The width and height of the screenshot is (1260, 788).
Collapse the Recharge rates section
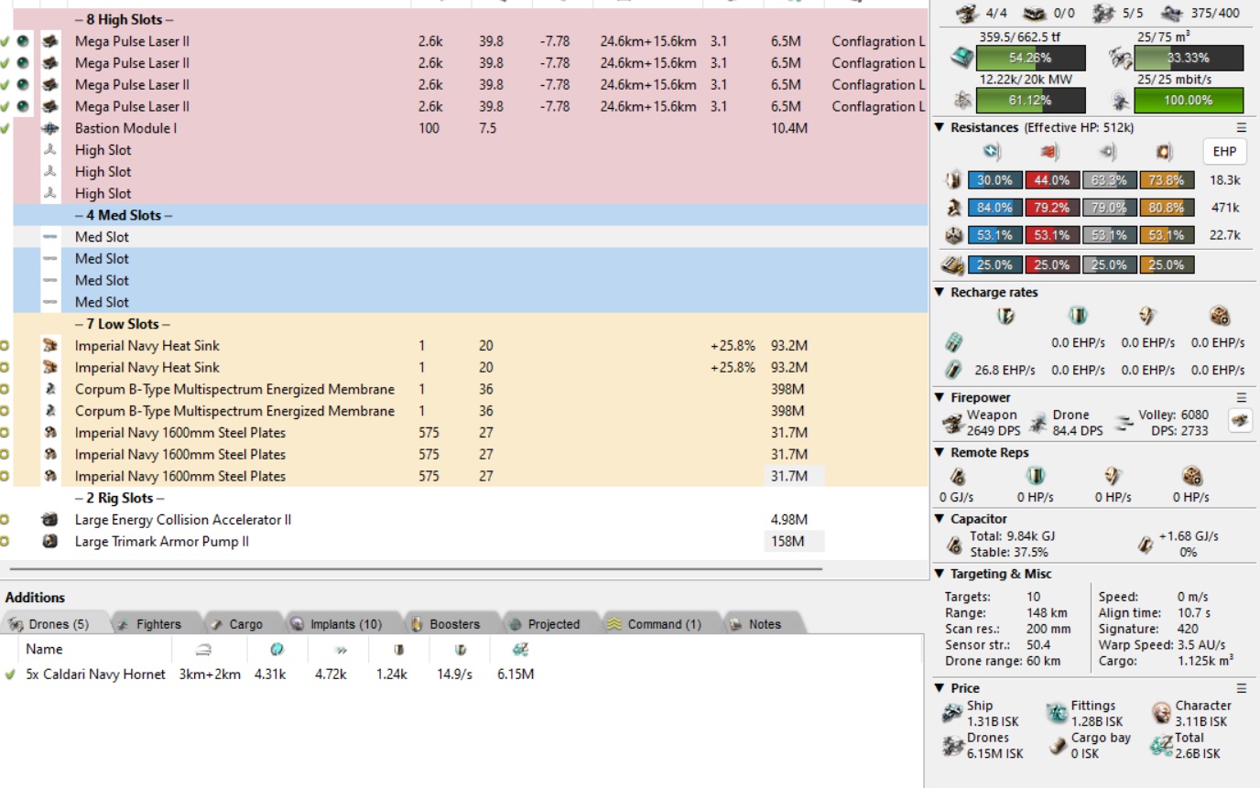click(x=940, y=292)
